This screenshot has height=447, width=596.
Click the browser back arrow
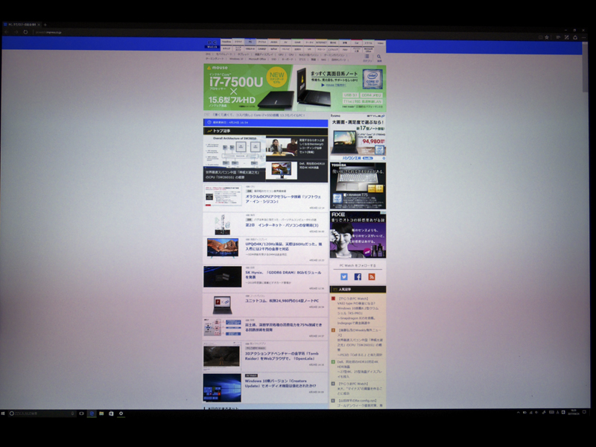point(6,32)
